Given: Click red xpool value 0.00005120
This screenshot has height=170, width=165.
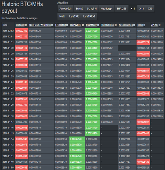Looking at the screenshot, I should (x=143, y=162).
